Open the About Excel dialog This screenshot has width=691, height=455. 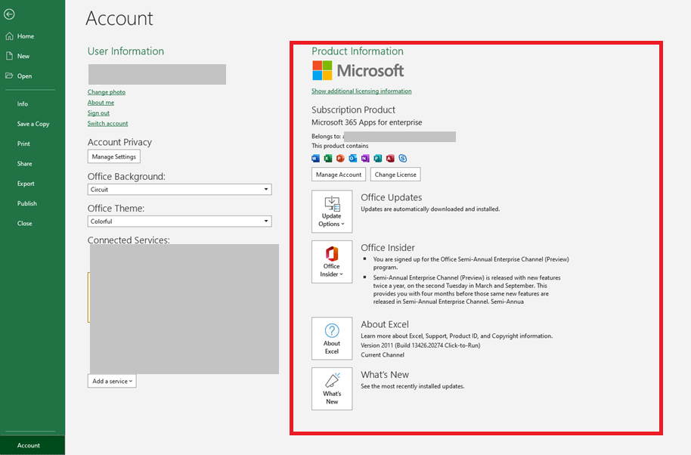332,339
